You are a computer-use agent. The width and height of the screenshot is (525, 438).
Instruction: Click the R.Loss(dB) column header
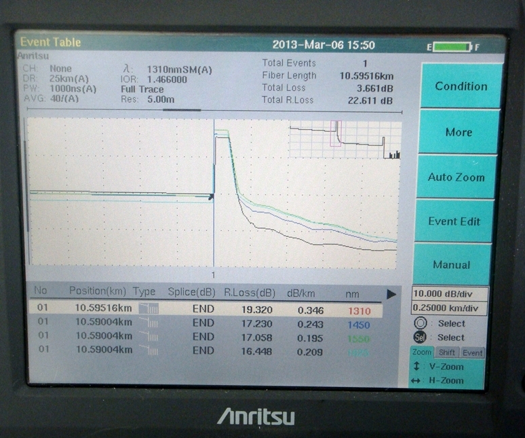(250, 293)
